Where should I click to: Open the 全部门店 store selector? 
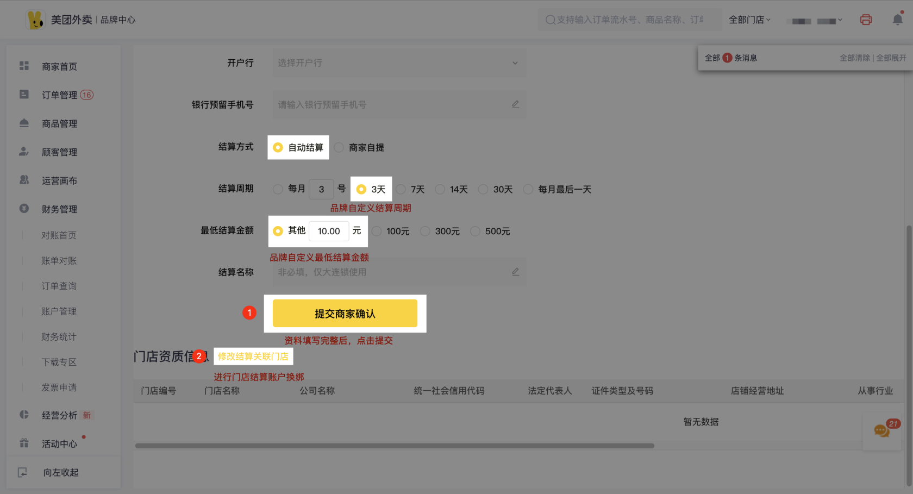(749, 20)
